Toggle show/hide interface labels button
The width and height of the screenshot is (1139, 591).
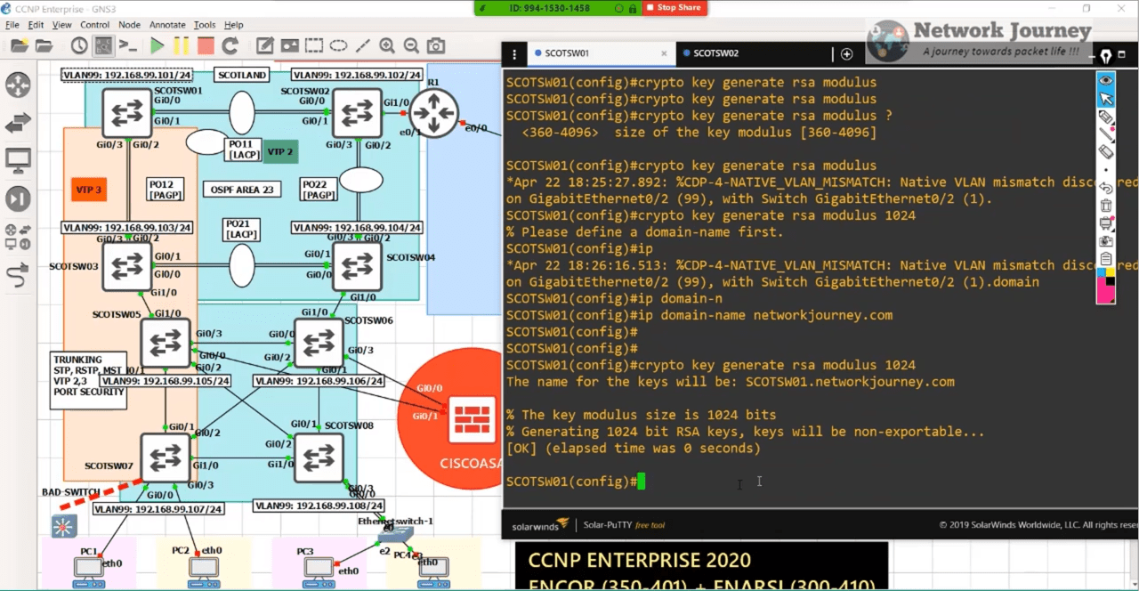point(104,45)
